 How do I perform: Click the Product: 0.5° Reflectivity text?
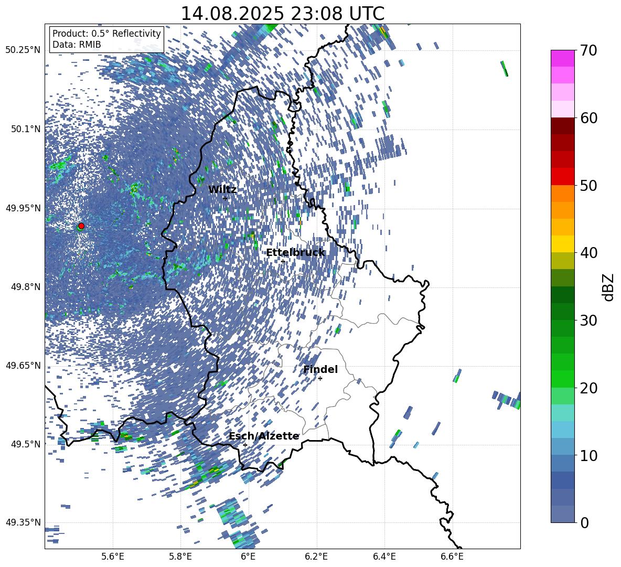coord(106,33)
